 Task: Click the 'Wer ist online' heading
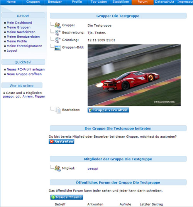pyautogui.click(x=22, y=86)
